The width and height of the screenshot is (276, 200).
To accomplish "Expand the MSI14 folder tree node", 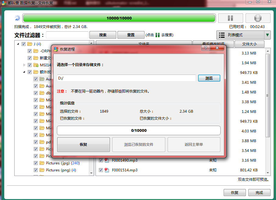I will 24,65.
